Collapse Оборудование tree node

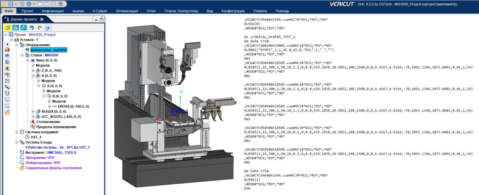(x=17, y=45)
